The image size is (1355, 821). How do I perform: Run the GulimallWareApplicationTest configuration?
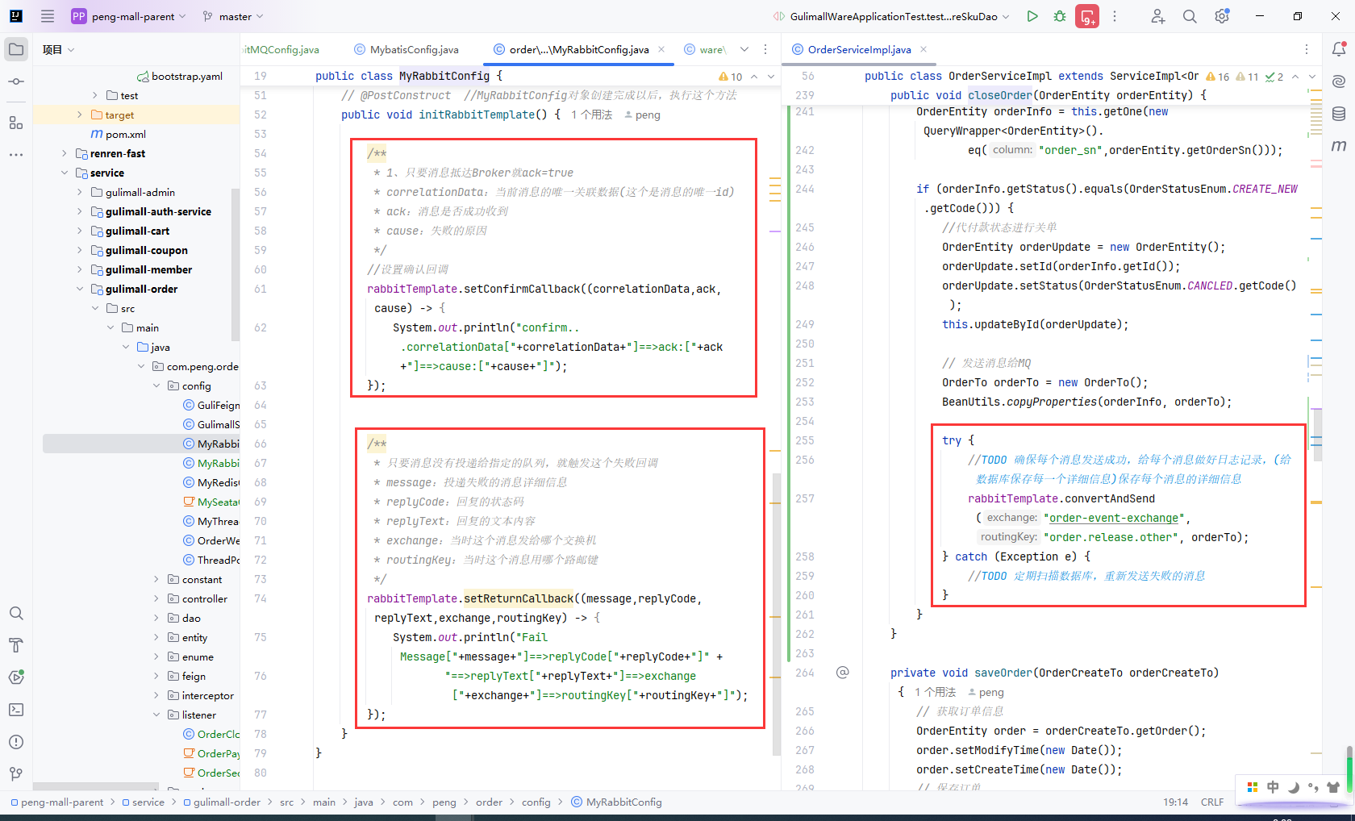coord(1032,16)
